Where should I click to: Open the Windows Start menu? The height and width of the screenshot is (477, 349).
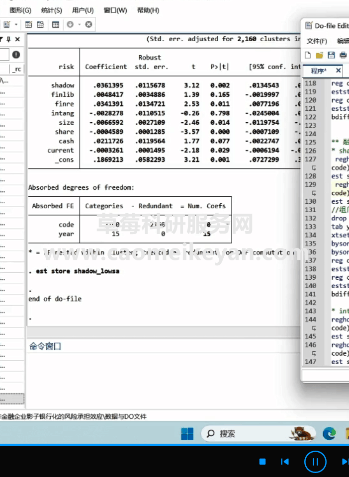click(187, 433)
